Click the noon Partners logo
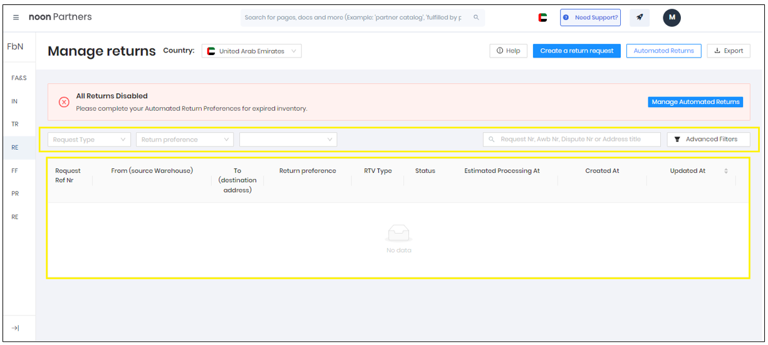768x345 pixels. pyautogui.click(x=60, y=17)
